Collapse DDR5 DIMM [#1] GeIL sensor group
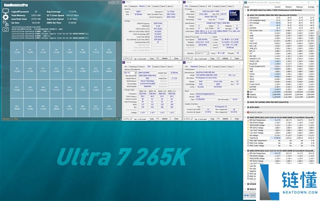 (x=245, y=117)
